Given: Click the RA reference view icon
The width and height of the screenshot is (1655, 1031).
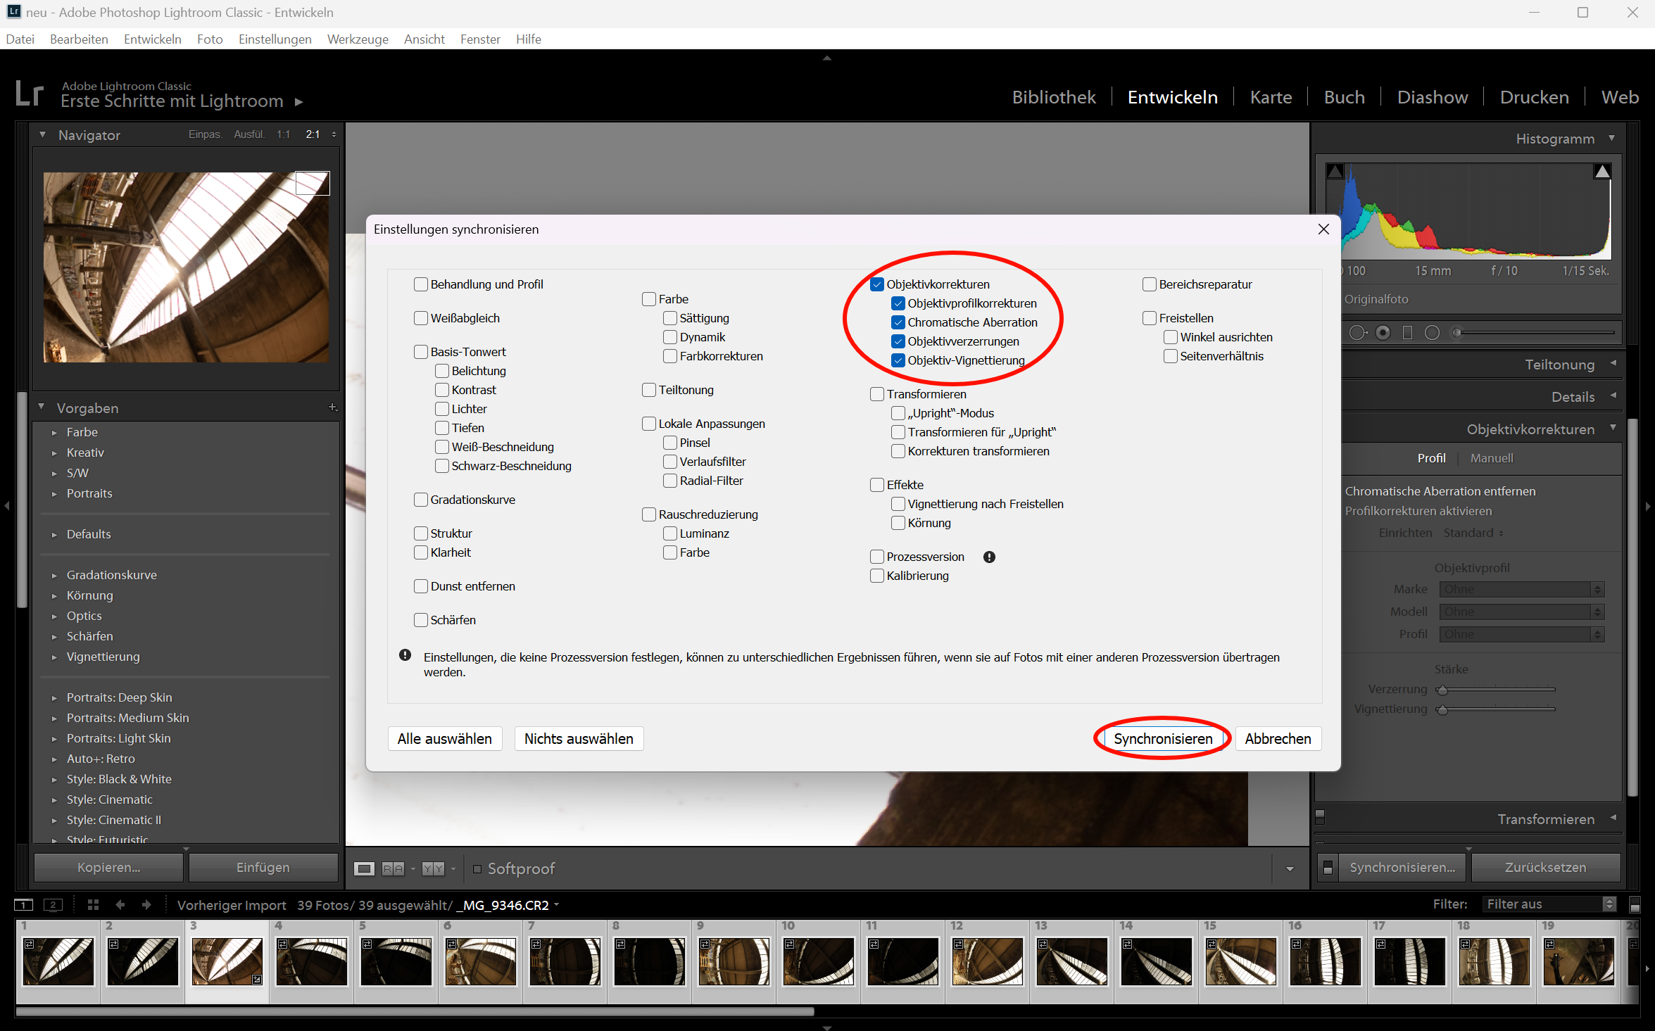Looking at the screenshot, I should click(x=393, y=868).
